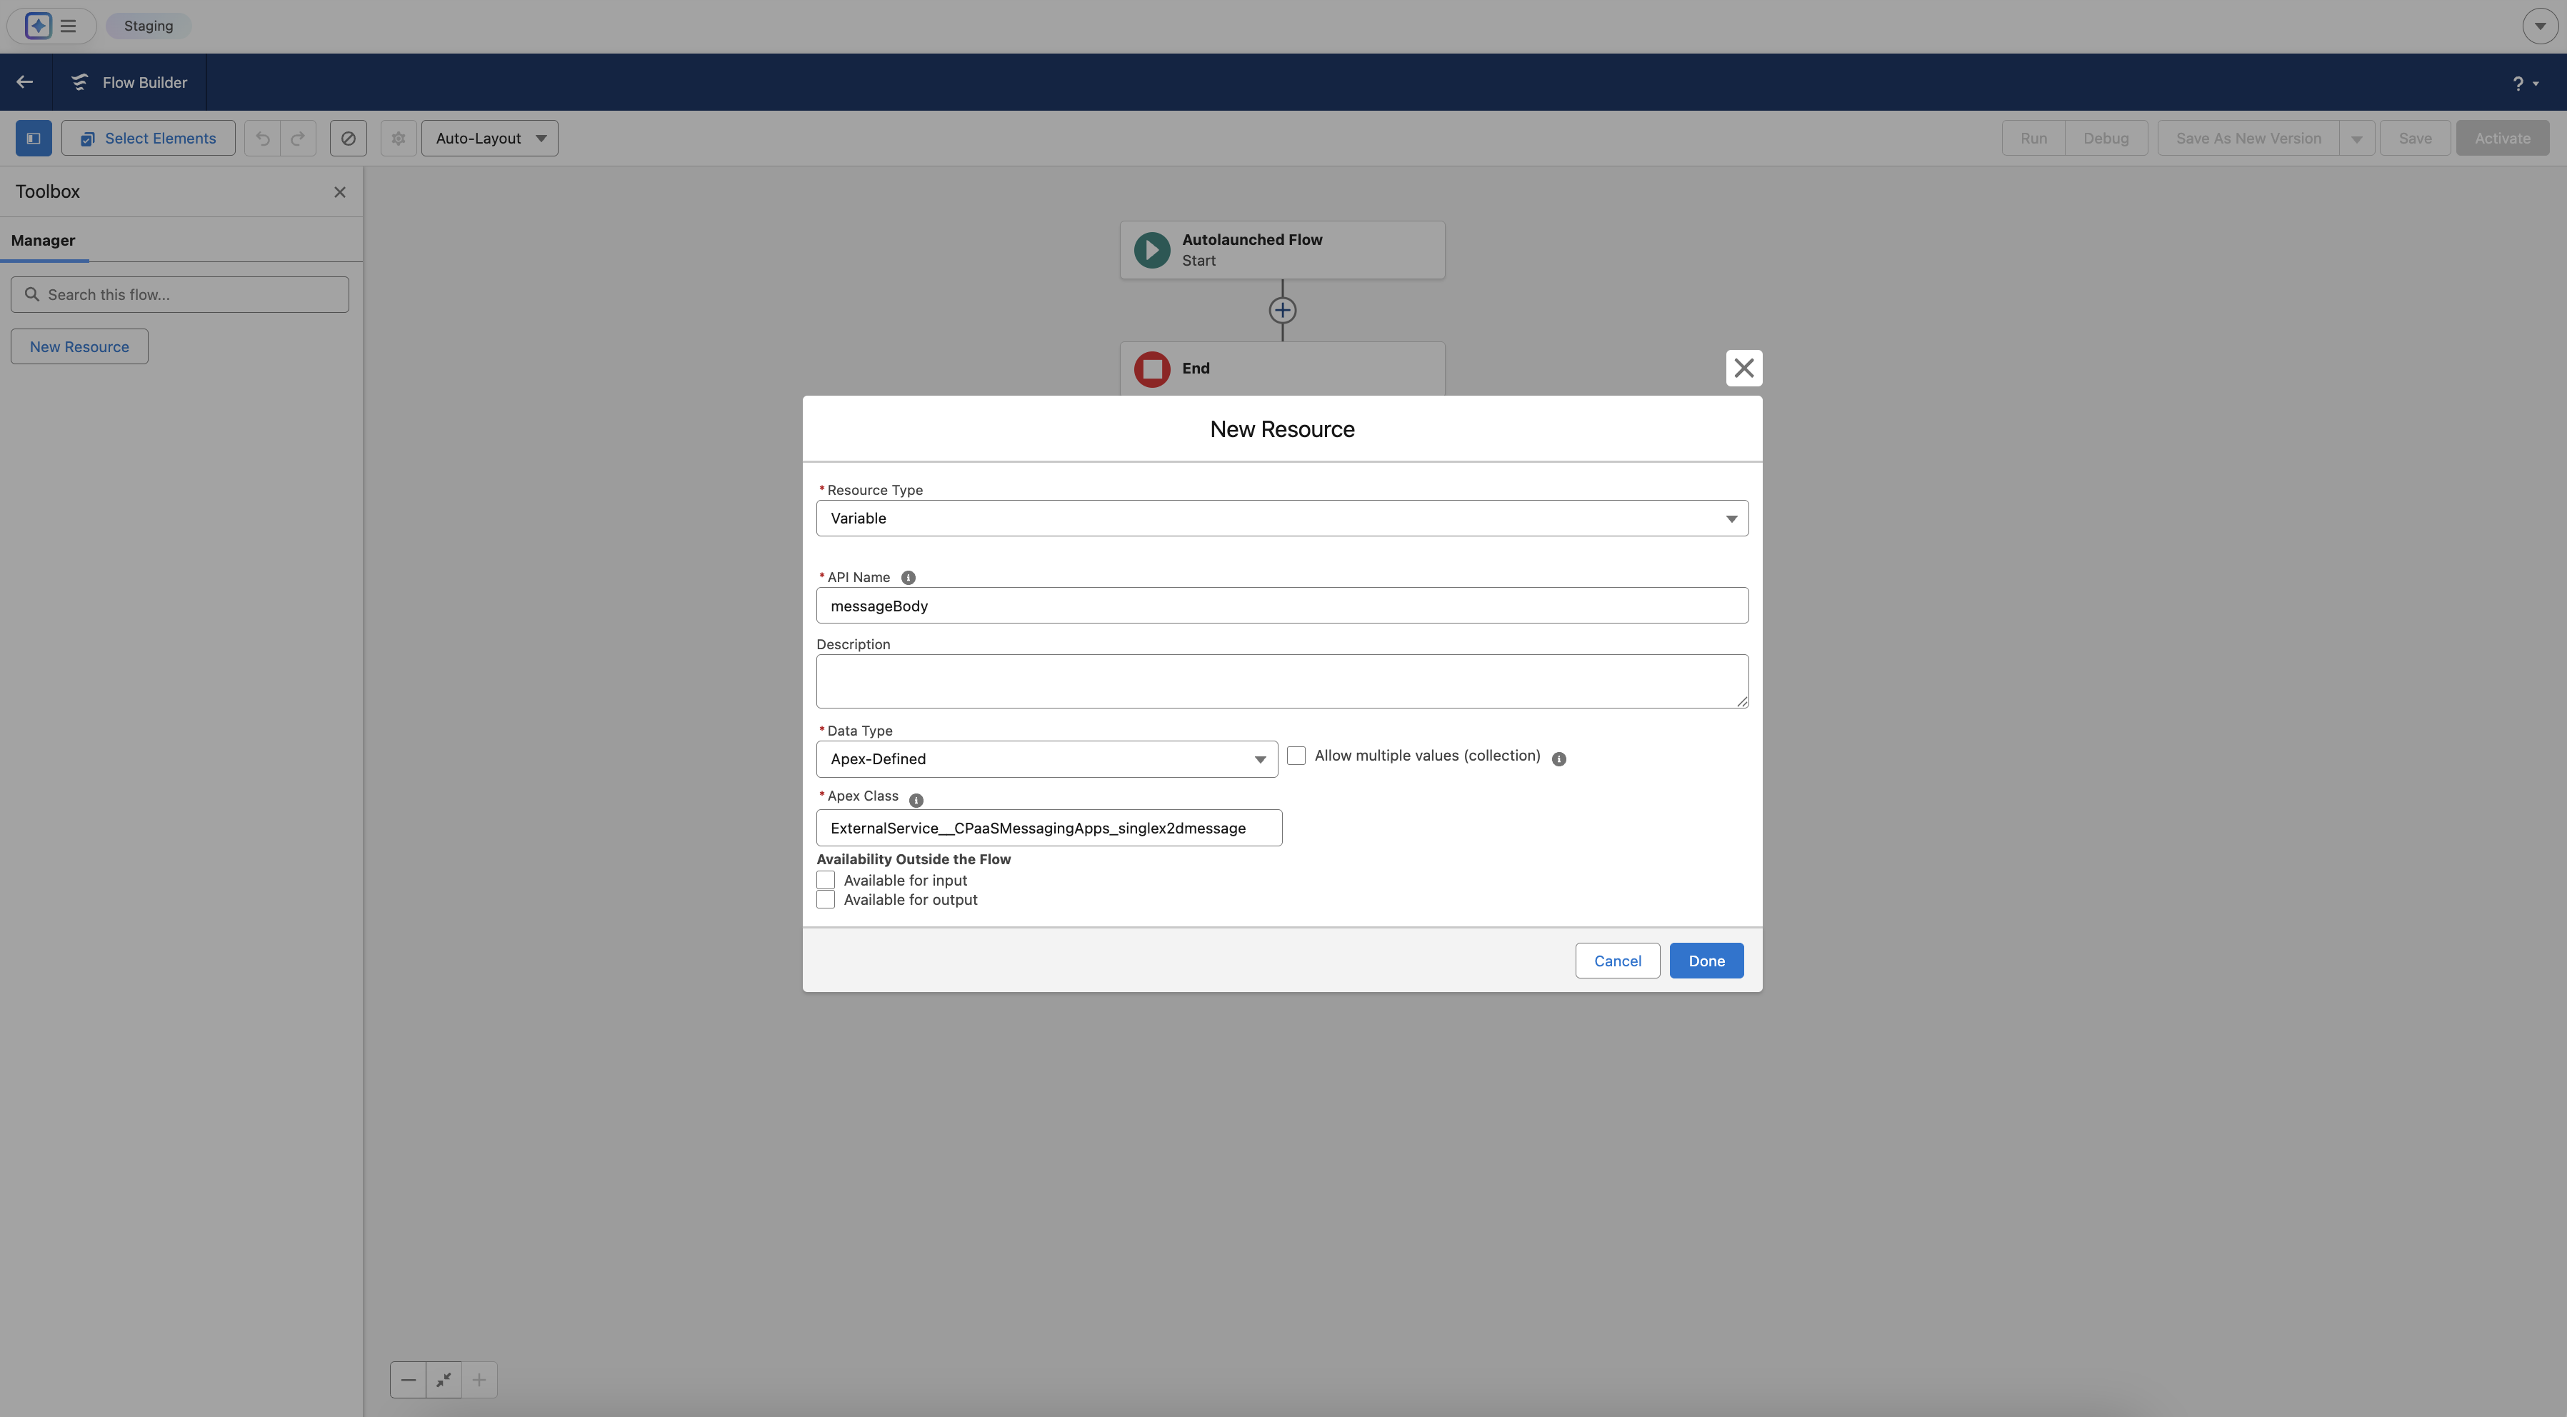2567x1417 pixels.
Task: Open the Flow Builder settings gear
Action: click(x=398, y=138)
